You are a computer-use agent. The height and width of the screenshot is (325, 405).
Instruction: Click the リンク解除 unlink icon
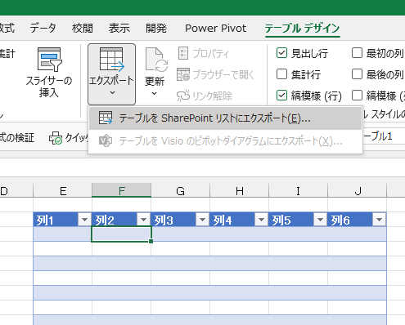tap(183, 96)
